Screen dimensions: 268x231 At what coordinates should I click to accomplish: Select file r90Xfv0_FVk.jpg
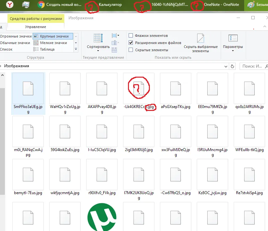click(102, 177)
